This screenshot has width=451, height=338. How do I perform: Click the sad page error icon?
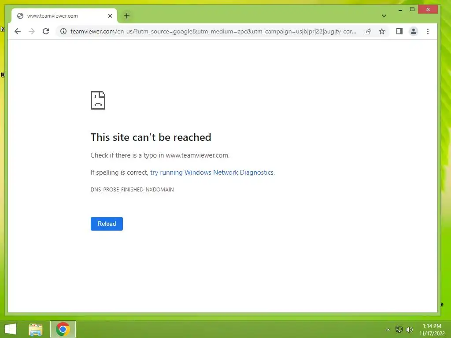pyautogui.click(x=98, y=100)
